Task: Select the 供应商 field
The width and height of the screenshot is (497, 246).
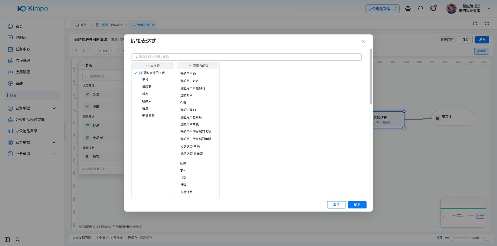Action: [147, 87]
